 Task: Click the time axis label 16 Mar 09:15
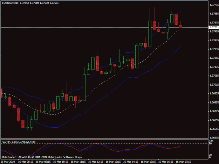point(43,162)
